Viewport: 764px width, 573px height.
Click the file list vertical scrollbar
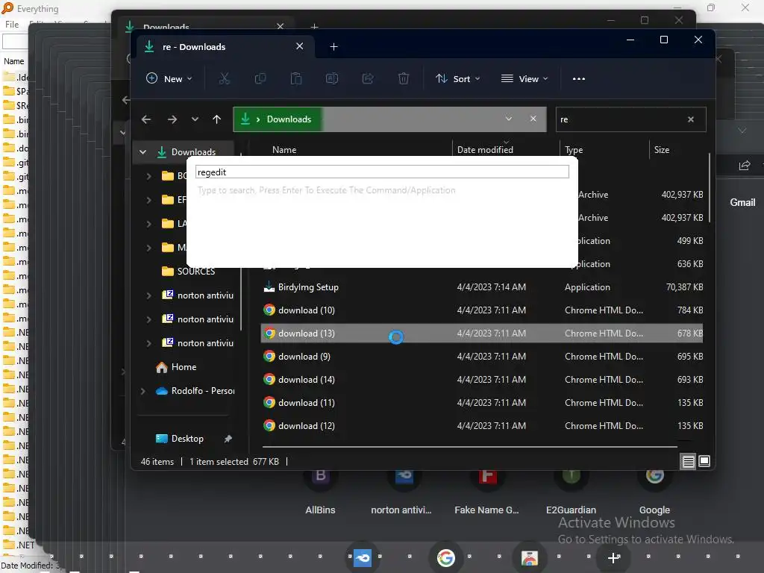[x=709, y=188]
